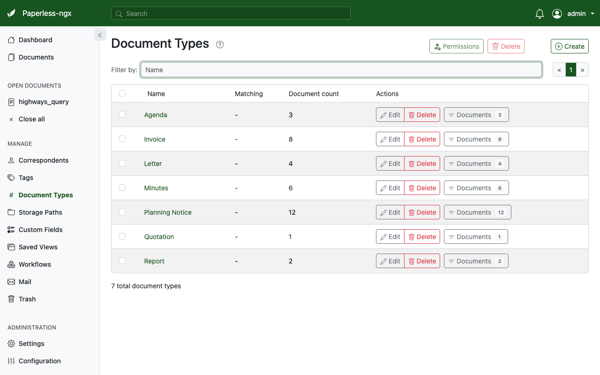The height and width of the screenshot is (375, 600).
Task: Edit the Letter document type
Action: (390, 164)
